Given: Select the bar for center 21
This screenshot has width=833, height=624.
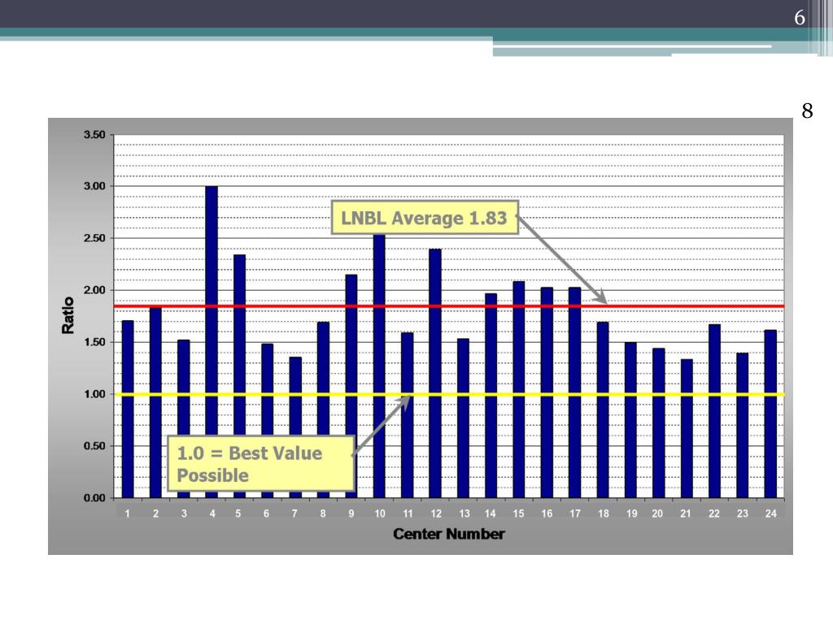Looking at the screenshot, I should (687, 428).
